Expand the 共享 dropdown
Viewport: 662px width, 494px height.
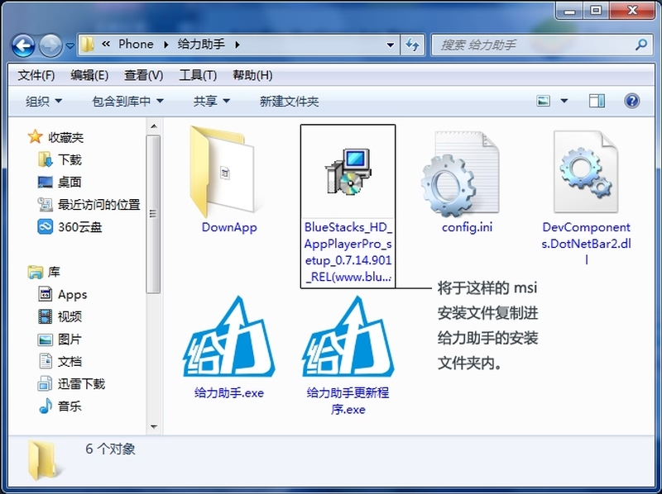tap(212, 101)
